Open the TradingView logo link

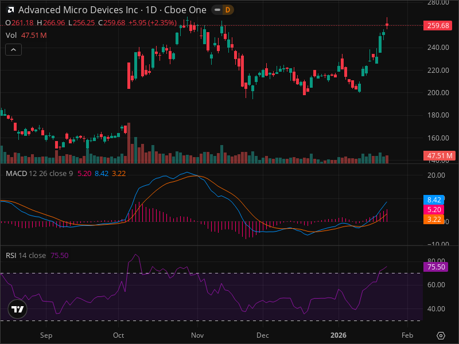[x=18, y=309]
